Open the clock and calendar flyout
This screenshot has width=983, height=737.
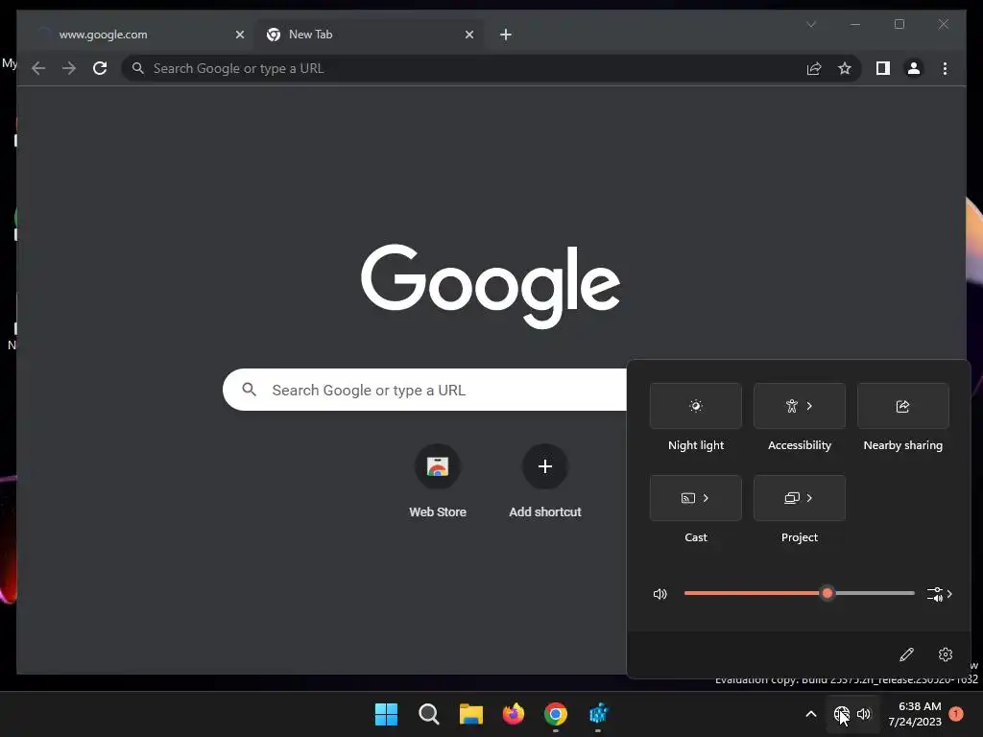tap(915, 714)
